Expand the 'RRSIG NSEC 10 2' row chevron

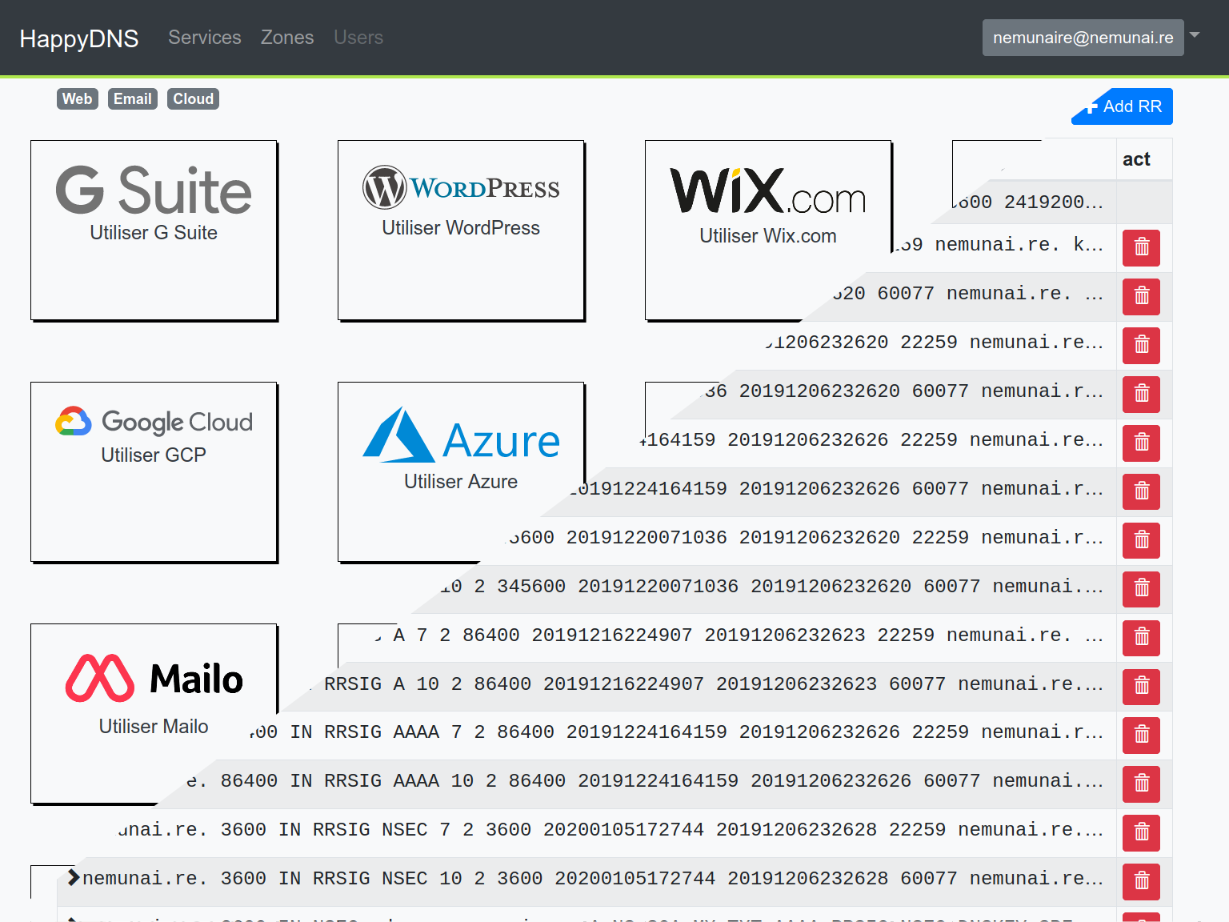73,877
